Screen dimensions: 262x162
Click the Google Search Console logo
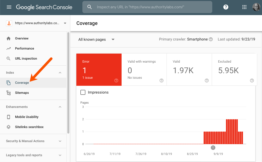(44, 7)
